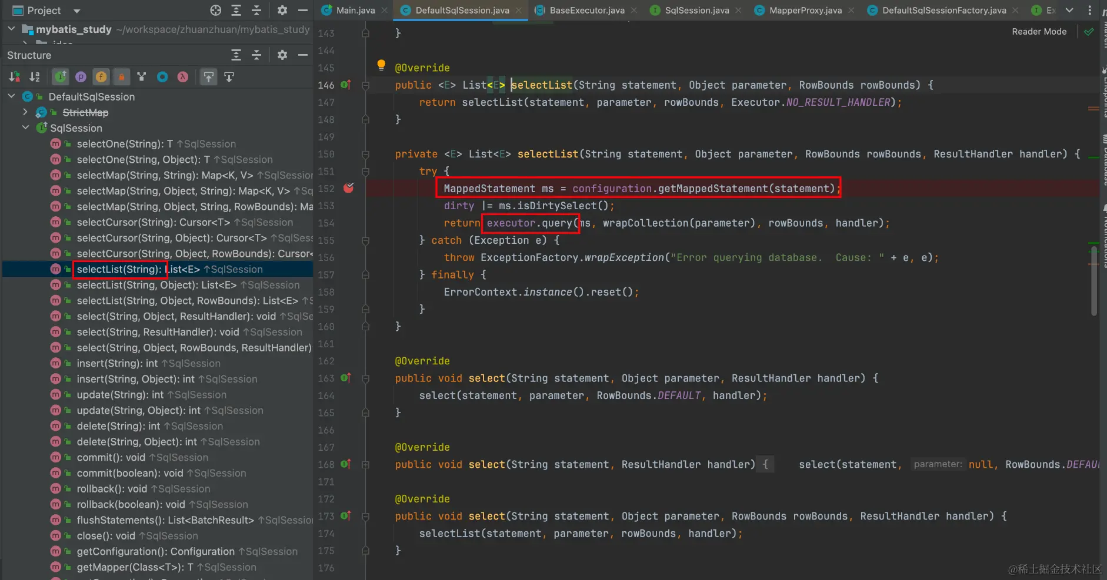
Task: Open the Structure panel settings gear
Action: 282,55
